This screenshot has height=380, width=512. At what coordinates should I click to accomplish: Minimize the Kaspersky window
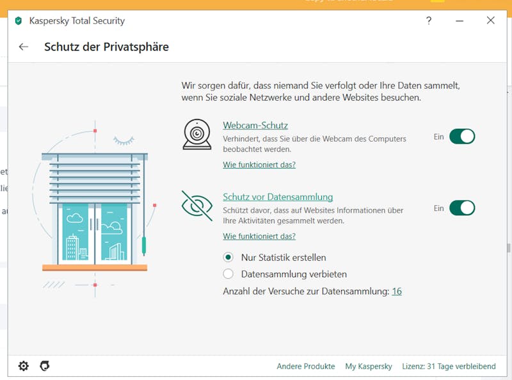[x=460, y=21]
